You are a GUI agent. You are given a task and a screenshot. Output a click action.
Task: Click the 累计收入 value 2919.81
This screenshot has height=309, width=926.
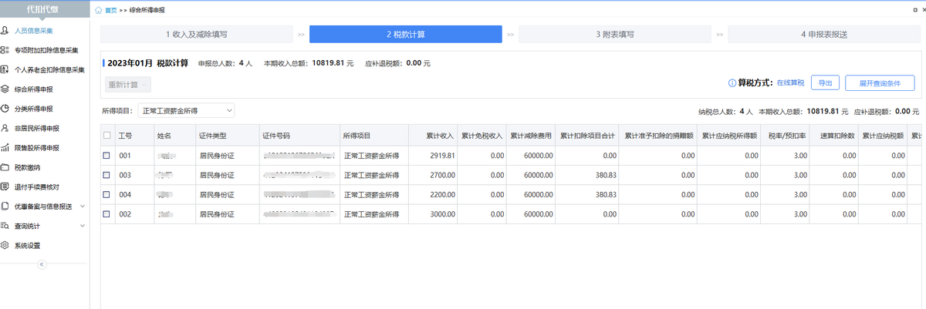point(441,156)
